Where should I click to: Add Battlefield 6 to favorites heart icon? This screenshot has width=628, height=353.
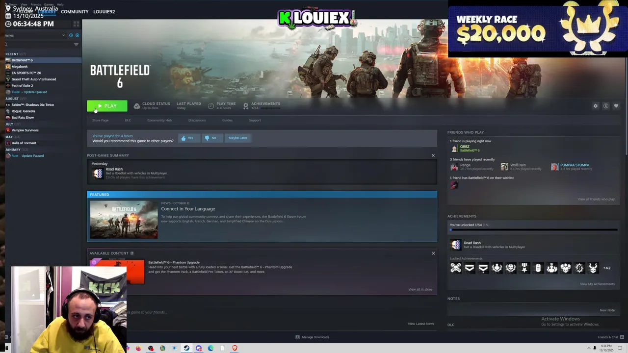pyautogui.click(x=616, y=106)
